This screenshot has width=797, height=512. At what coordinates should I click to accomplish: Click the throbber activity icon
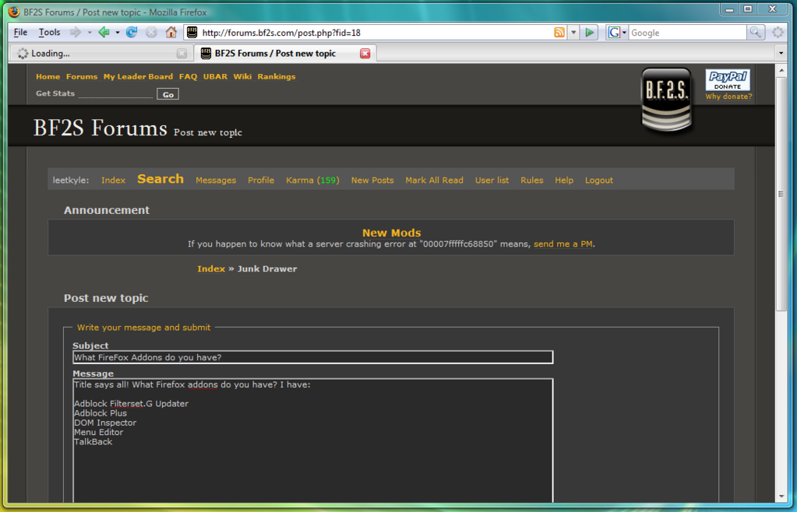pos(778,33)
